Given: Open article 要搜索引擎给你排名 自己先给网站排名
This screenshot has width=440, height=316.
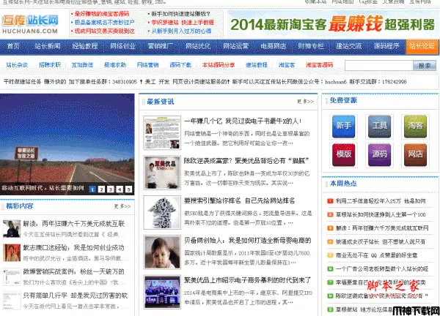Looking at the screenshot, I should click(x=239, y=200).
